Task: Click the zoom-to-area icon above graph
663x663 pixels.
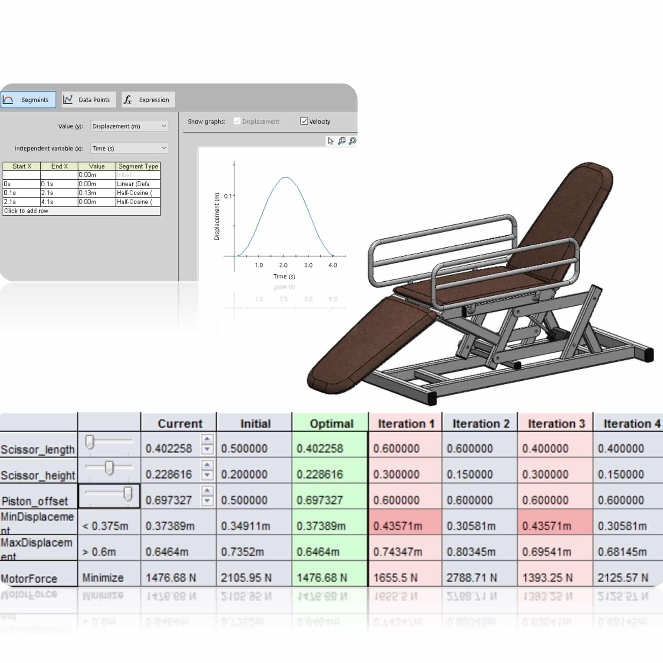Action: (341, 141)
